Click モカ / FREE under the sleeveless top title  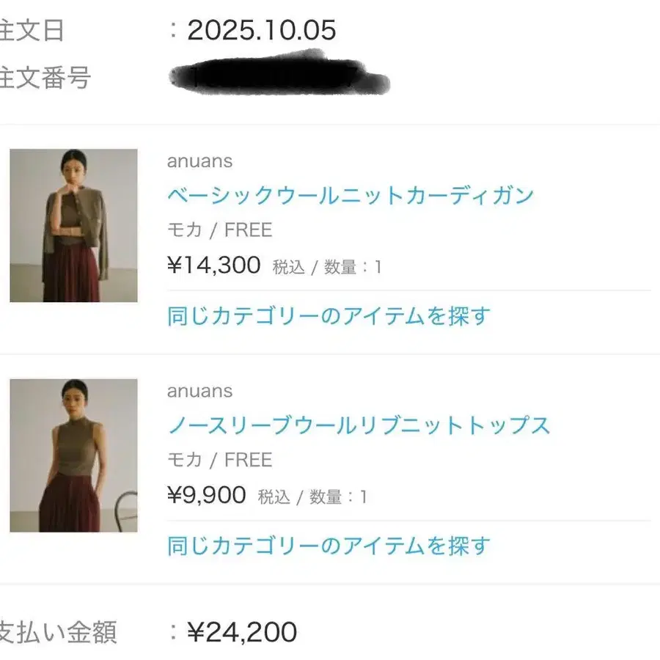[219, 460]
